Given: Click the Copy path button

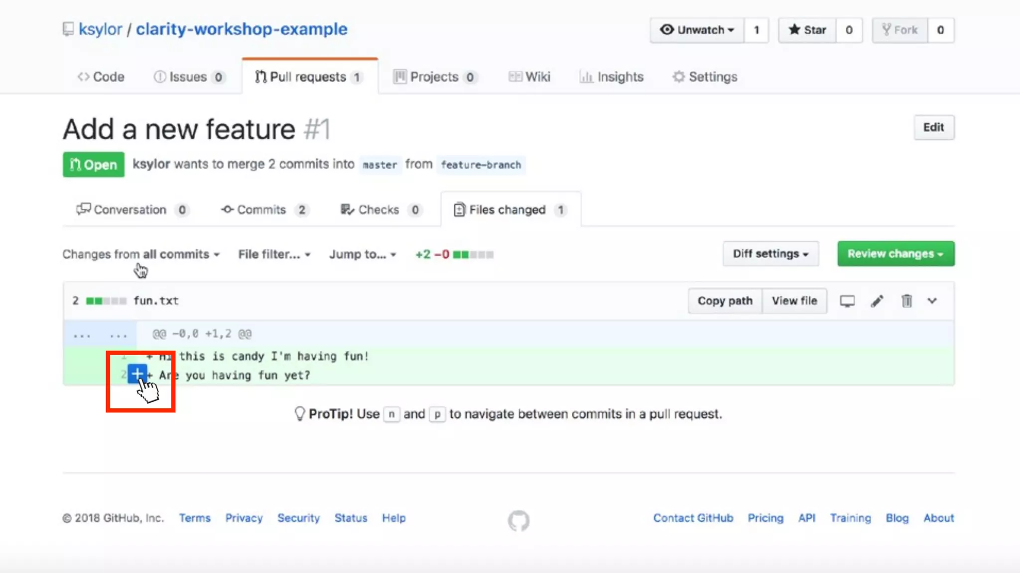Looking at the screenshot, I should (x=725, y=301).
